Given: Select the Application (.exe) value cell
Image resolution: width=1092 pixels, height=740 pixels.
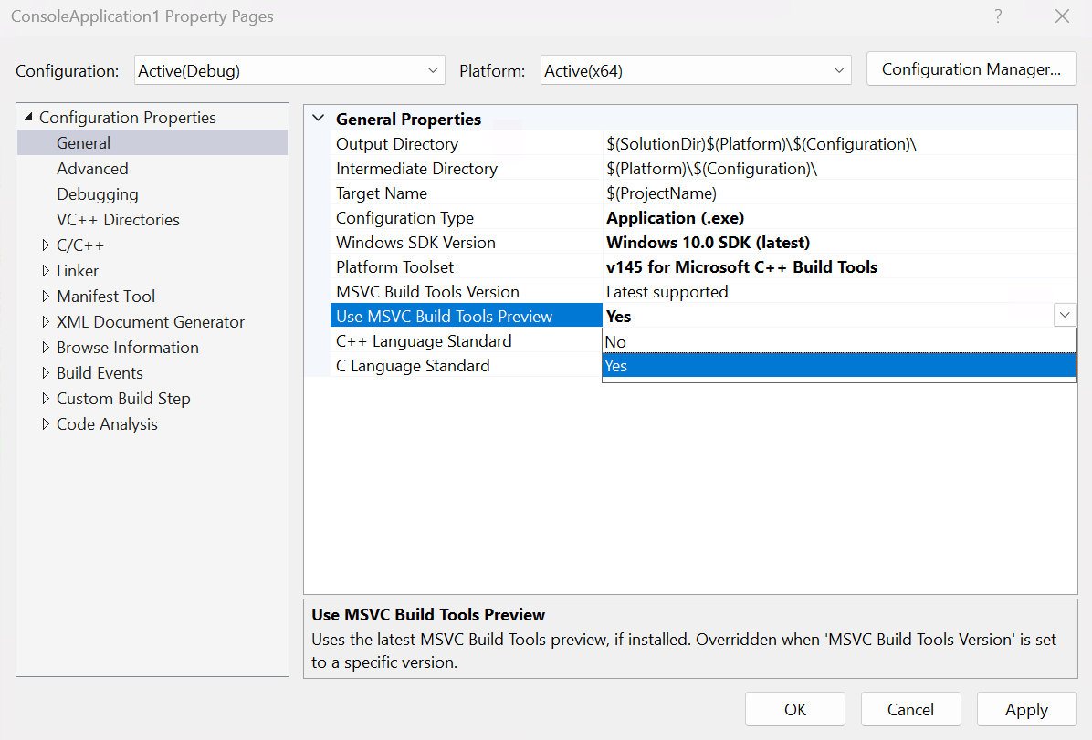Looking at the screenshot, I should 839,218.
